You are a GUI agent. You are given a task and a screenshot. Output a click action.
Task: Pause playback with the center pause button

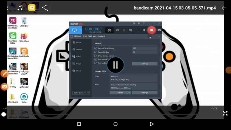coord(115,65)
